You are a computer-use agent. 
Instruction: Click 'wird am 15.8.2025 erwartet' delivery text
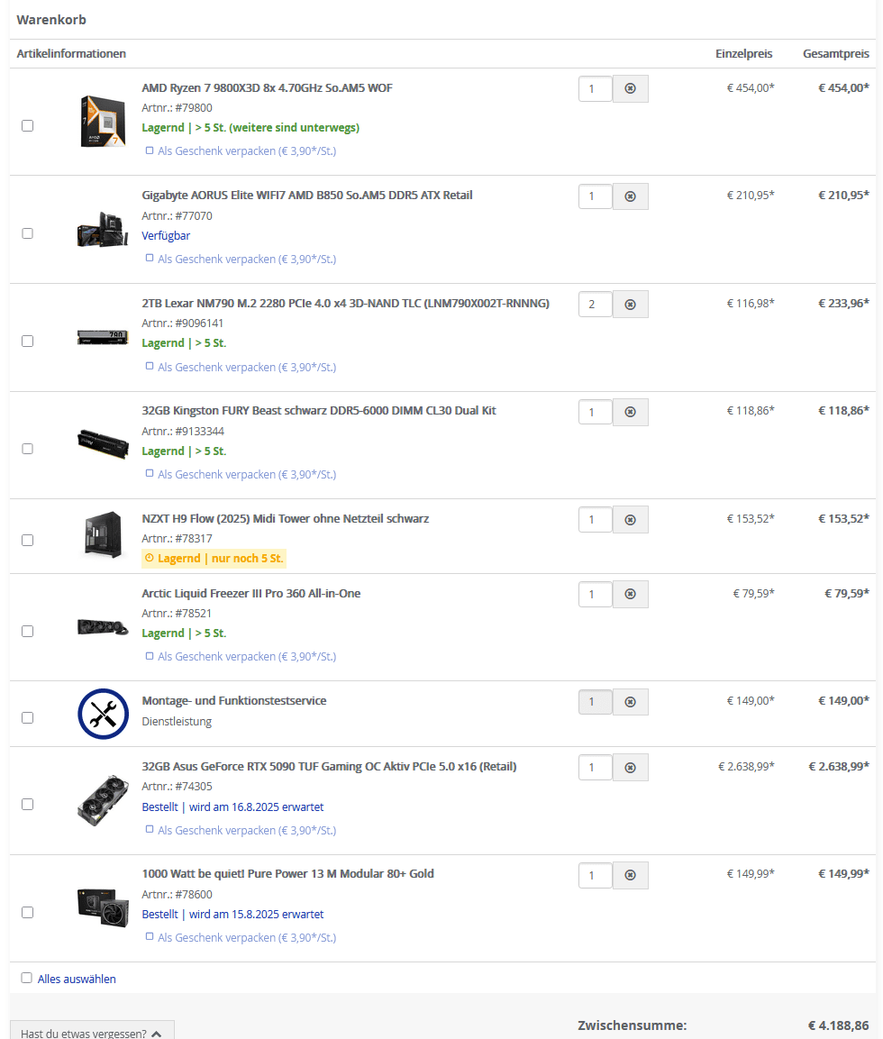pos(257,915)
